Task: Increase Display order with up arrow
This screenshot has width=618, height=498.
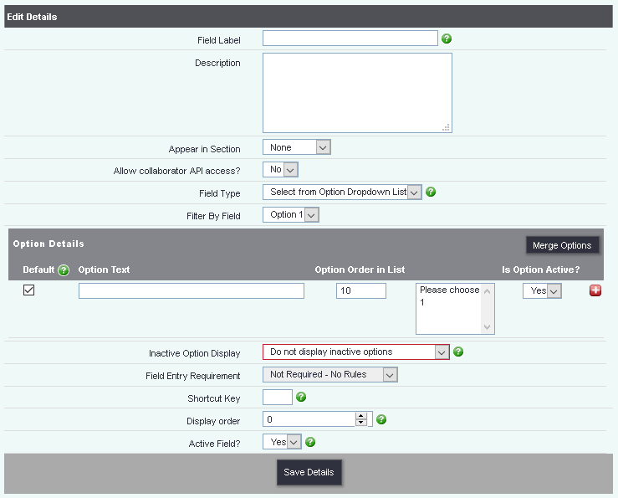Action: click(x=361, y=416)
